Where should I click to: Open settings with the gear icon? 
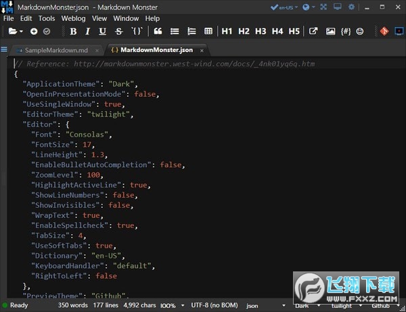(351, 7)
